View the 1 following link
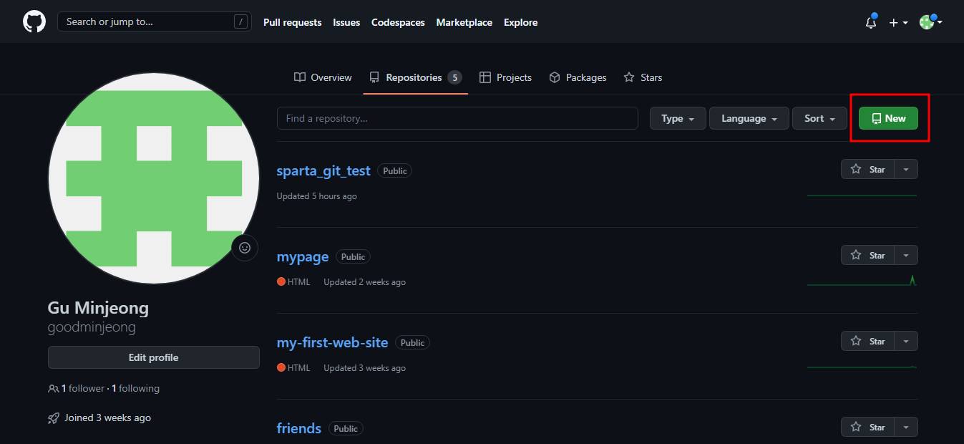This screenshot has width=964, height=444. click(x=135, y=388)
